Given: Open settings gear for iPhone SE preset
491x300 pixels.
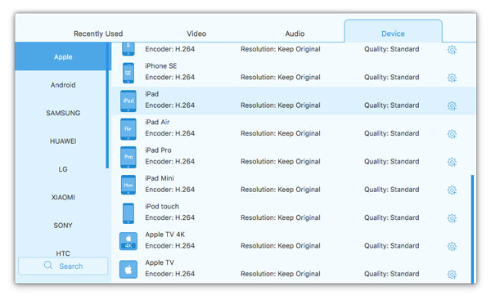Looking at the screenshot, I should click(x=452, y=78).
